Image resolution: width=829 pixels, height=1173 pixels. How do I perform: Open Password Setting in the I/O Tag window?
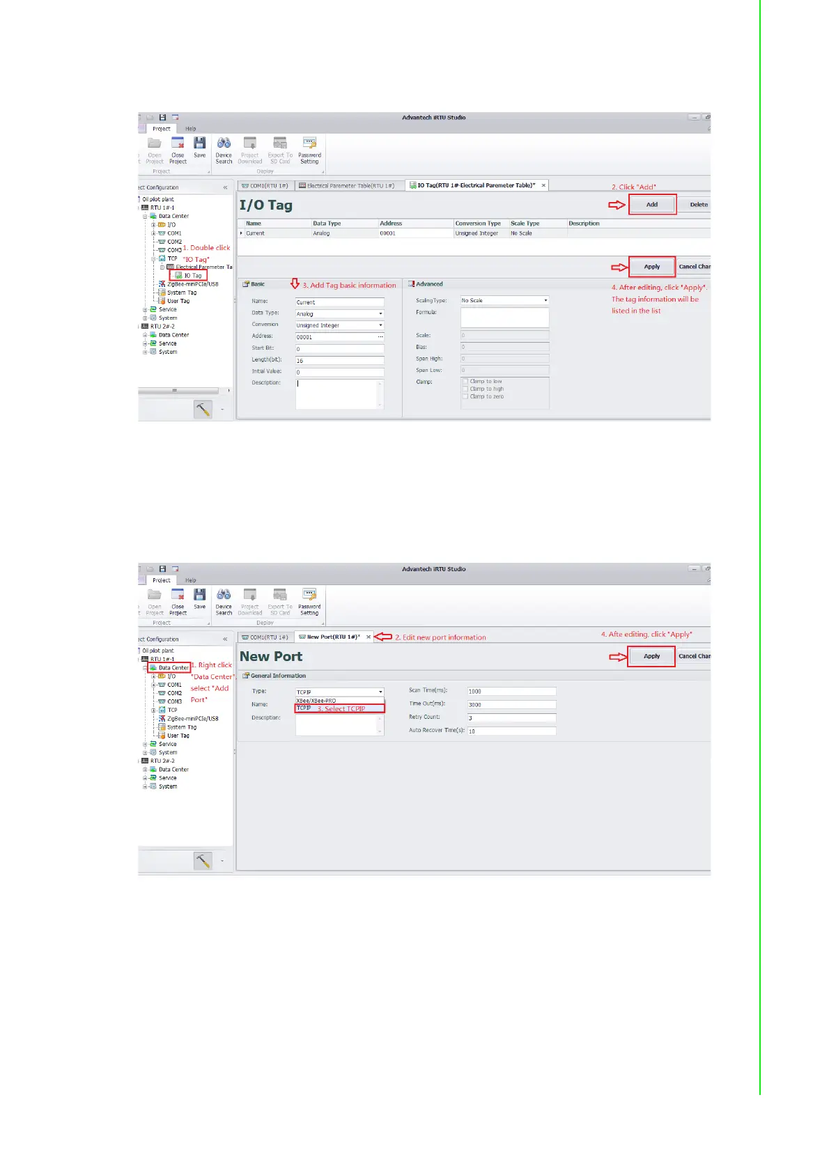[309, 150]
